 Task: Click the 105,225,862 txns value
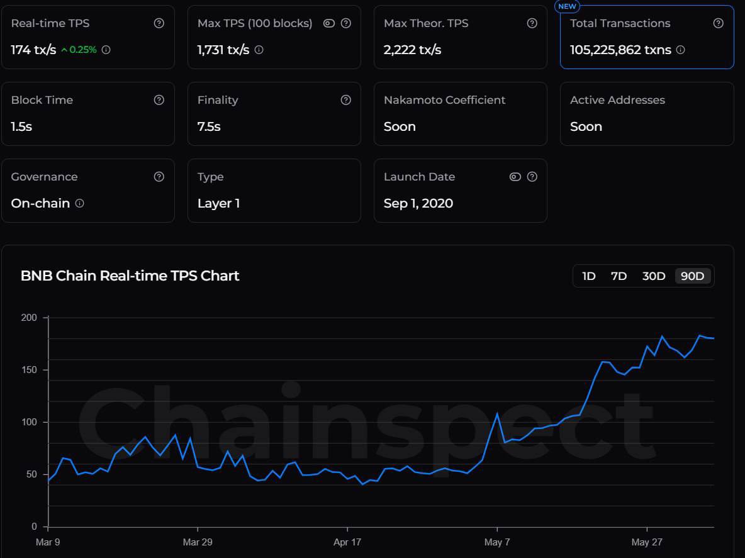(620, 50)
